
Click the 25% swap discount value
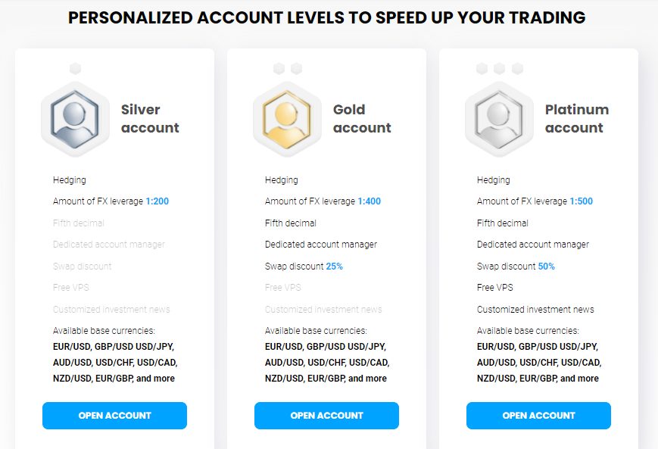click(334, 267)
